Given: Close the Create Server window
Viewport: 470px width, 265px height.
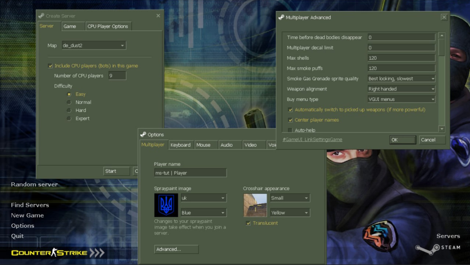Looking at the screenshot, I should 158,16.
